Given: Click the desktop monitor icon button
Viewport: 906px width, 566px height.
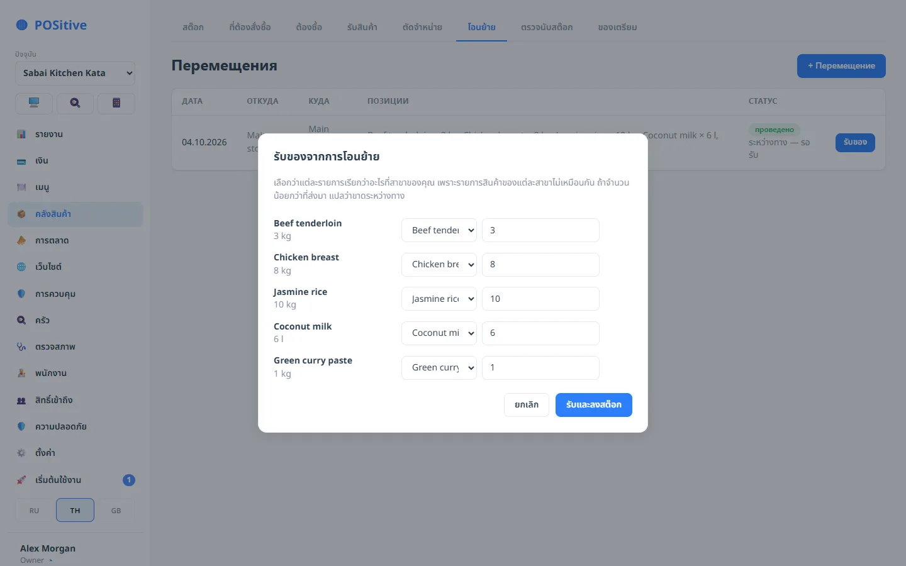Looking at the screenshot, I should pos(34,103).
